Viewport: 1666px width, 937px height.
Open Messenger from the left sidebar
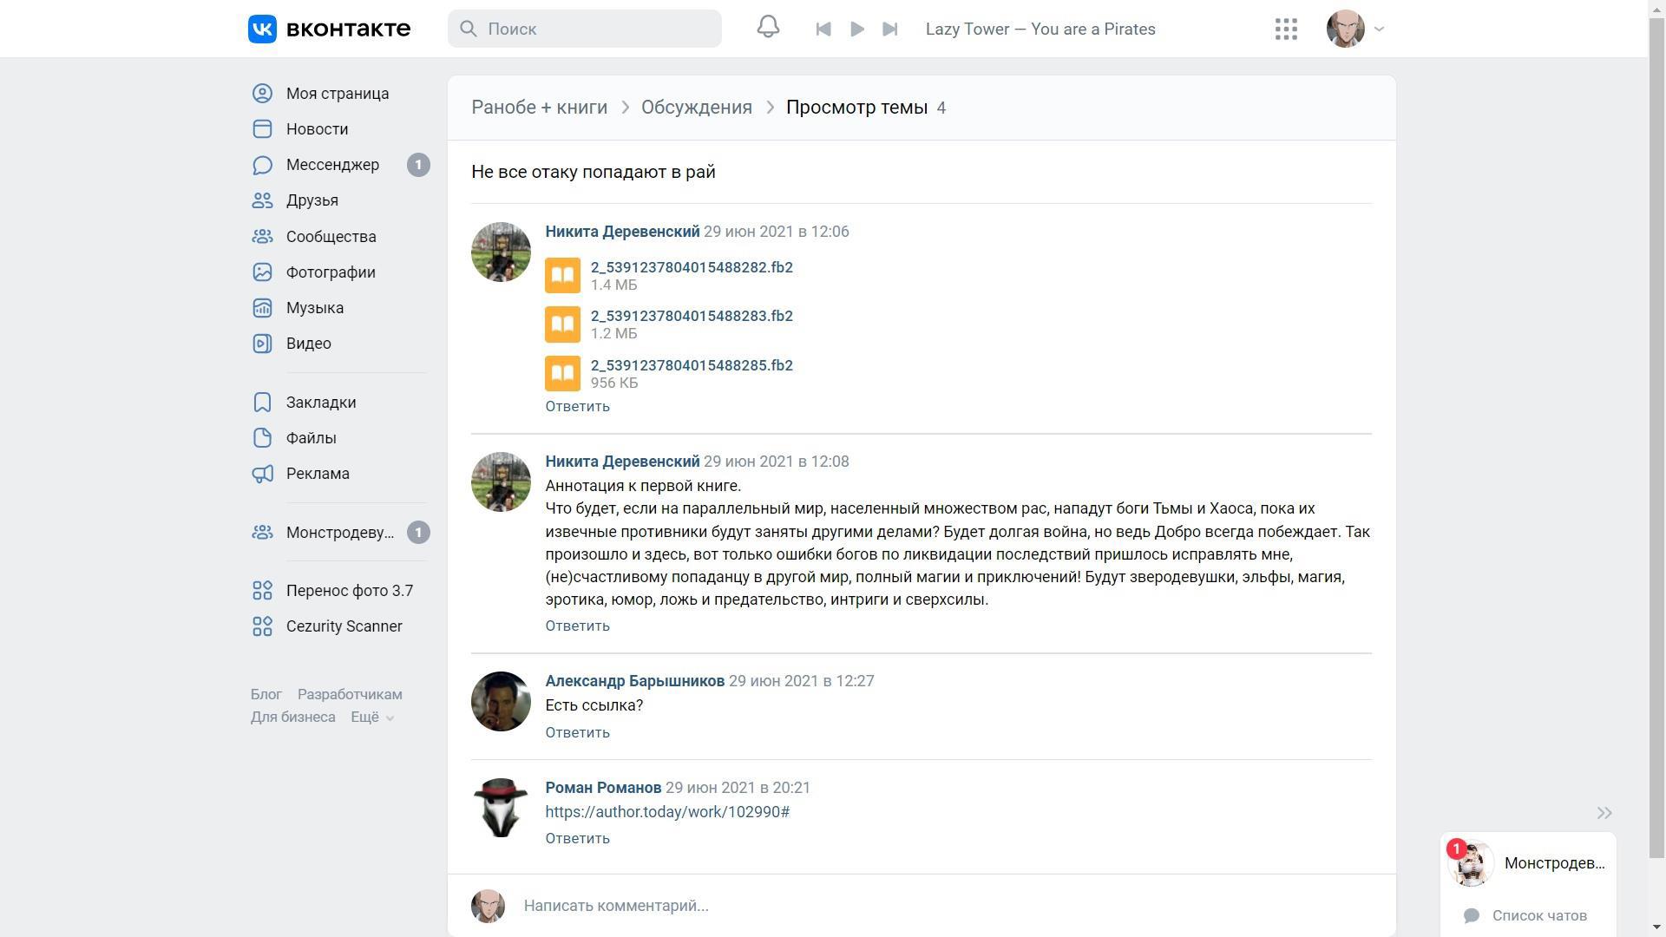coord(332,165)
